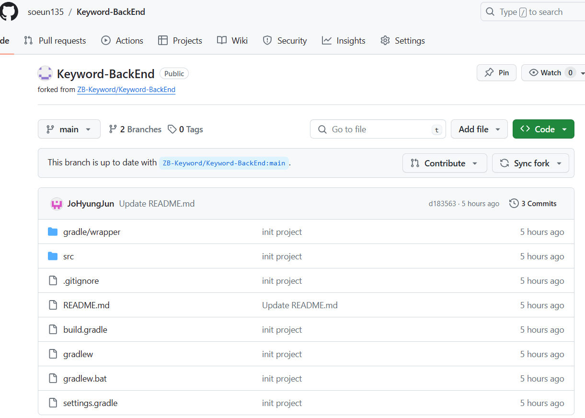Image resolution: width=585 pixels, height=418 pixels.
Task: Open the build.gradle file
Action: click(x=85, y=330)
